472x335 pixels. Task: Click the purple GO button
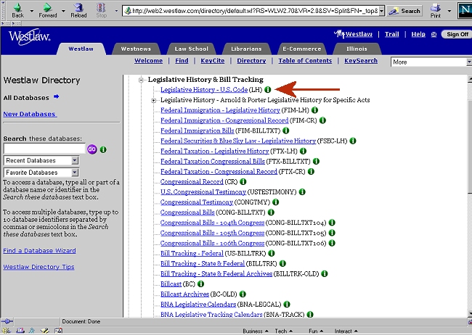(x=92, y=149)
